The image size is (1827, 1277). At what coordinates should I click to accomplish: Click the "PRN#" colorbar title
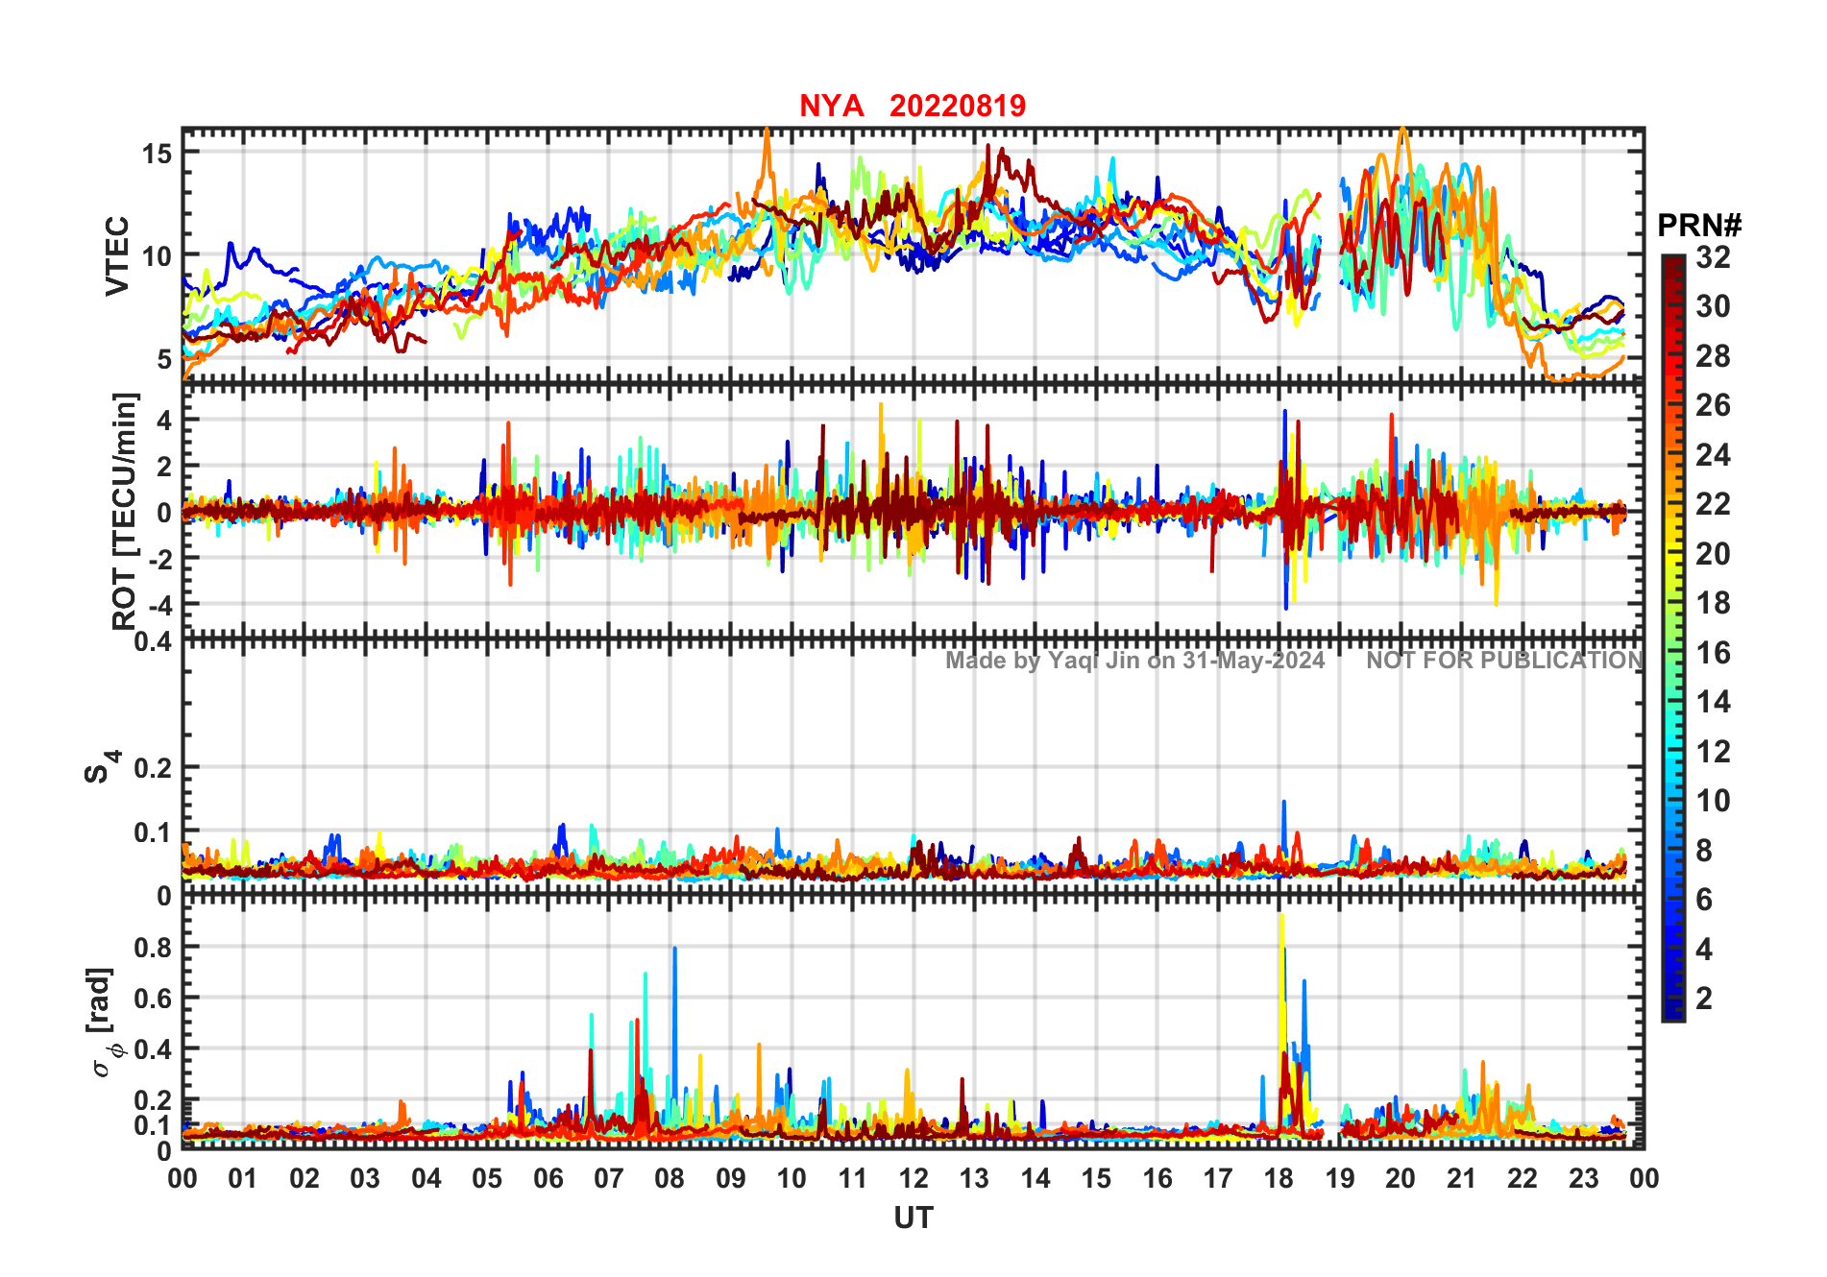[1699, 226]
